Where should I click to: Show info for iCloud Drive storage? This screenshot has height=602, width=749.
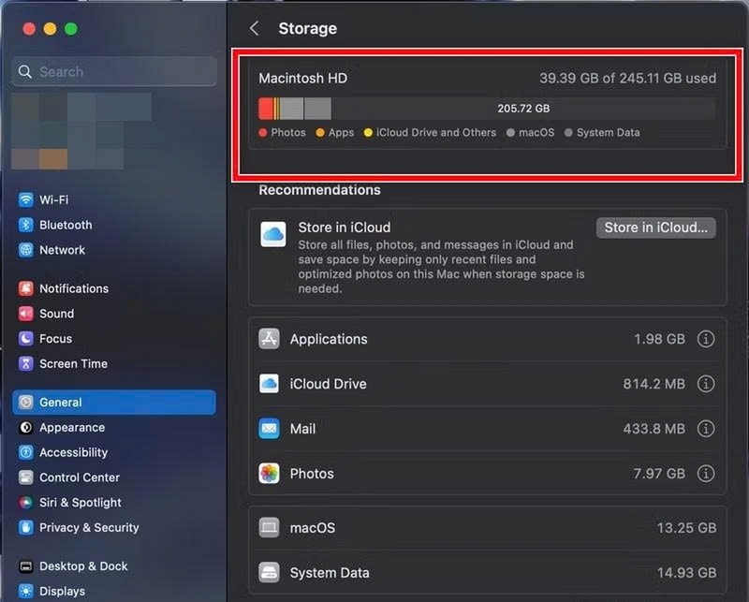tap(706, 384)
